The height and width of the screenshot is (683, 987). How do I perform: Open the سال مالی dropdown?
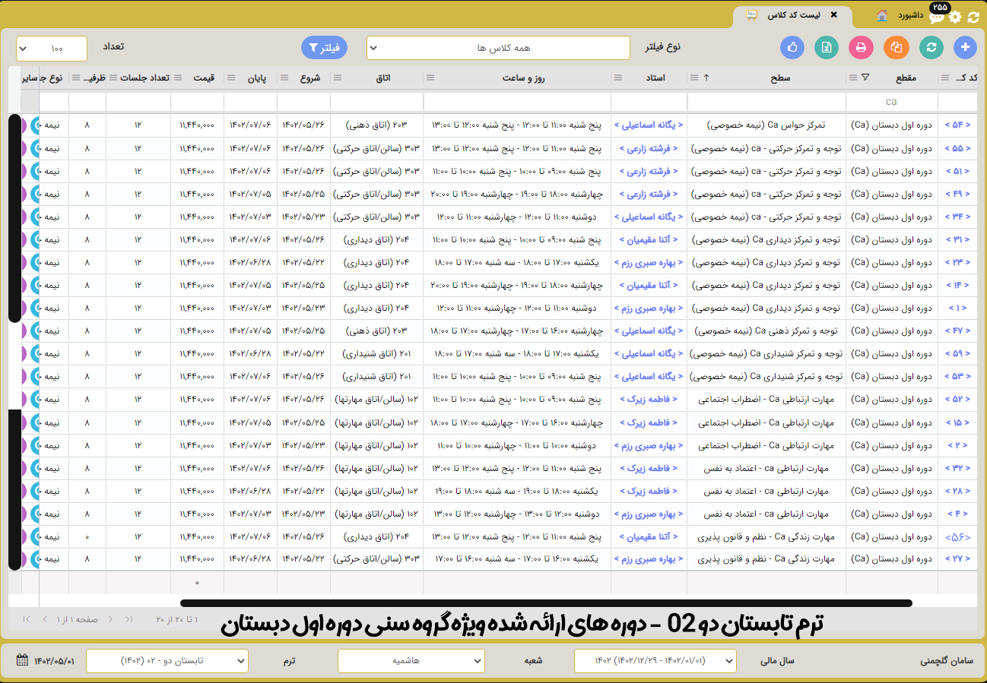coord(655,661)
